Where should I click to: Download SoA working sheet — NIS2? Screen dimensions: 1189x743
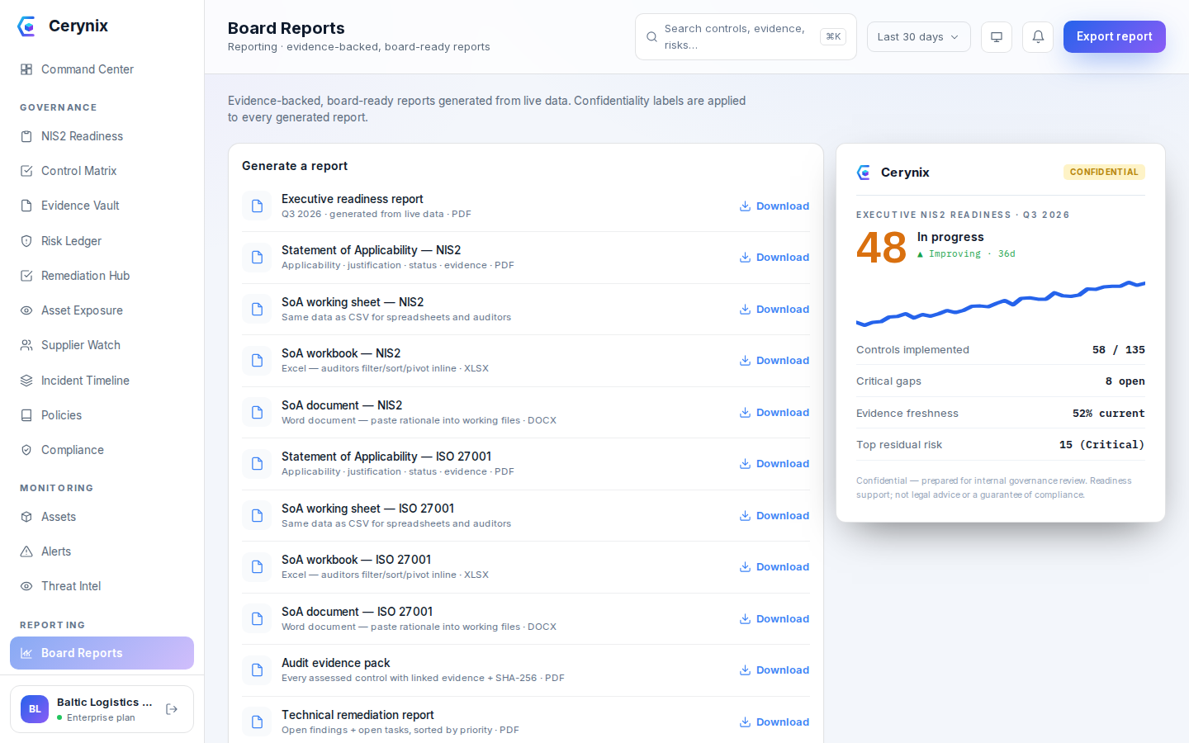[x=774, y=310]
